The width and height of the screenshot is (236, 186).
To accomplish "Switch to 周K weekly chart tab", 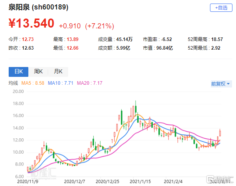I will tap(38, 72).
